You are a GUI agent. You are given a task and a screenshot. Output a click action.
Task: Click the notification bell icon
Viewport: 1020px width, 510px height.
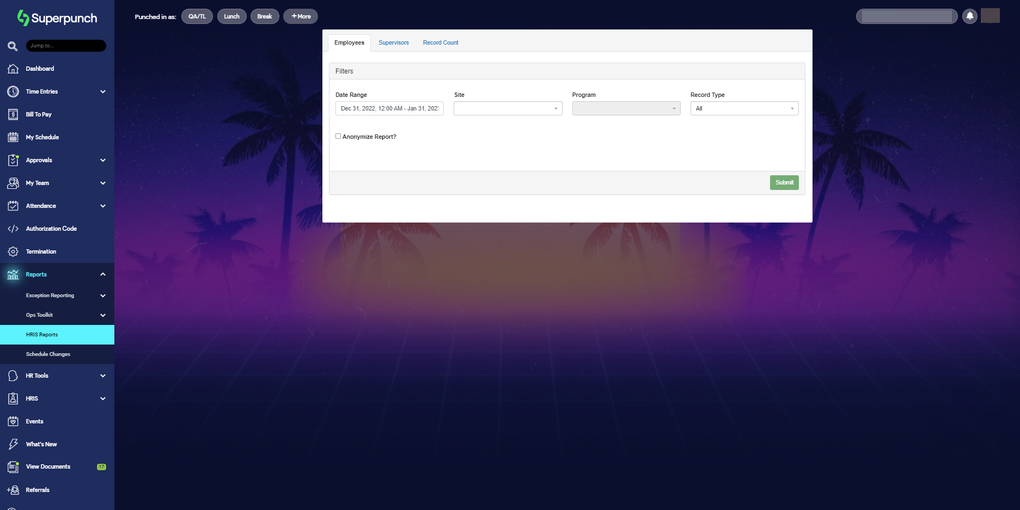[969, 16]
